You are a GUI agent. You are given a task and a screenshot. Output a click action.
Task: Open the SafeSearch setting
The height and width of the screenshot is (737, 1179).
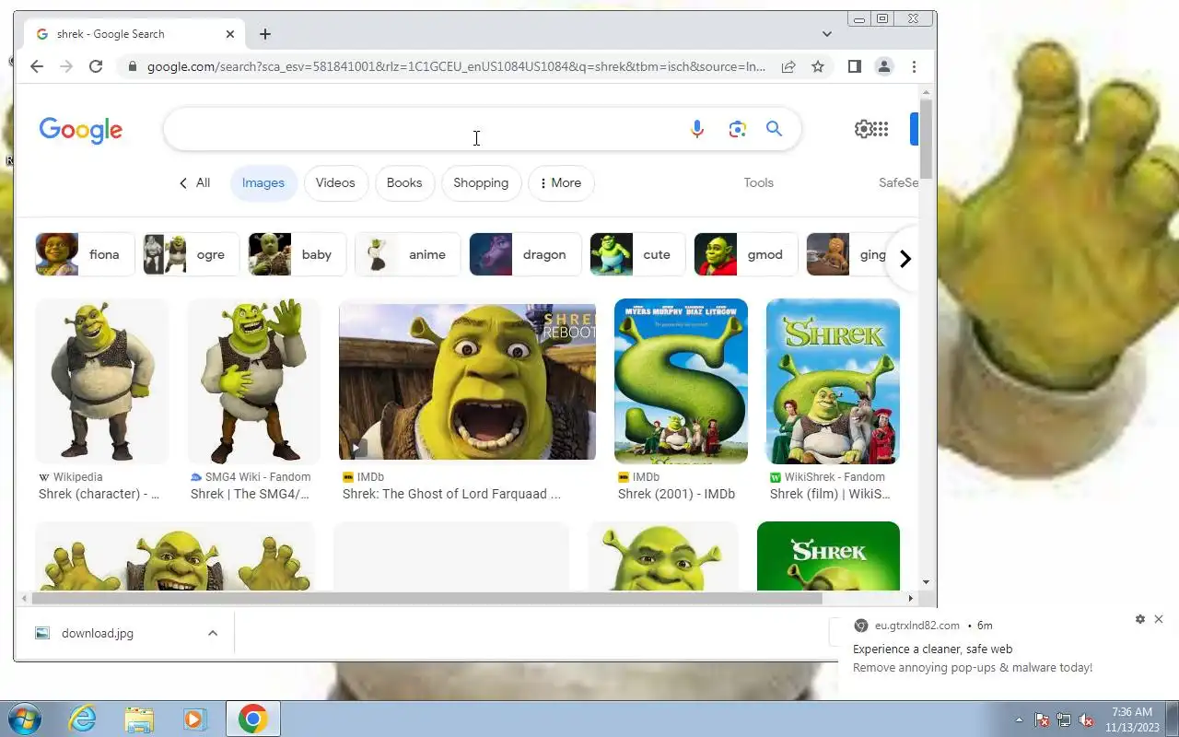899,182
